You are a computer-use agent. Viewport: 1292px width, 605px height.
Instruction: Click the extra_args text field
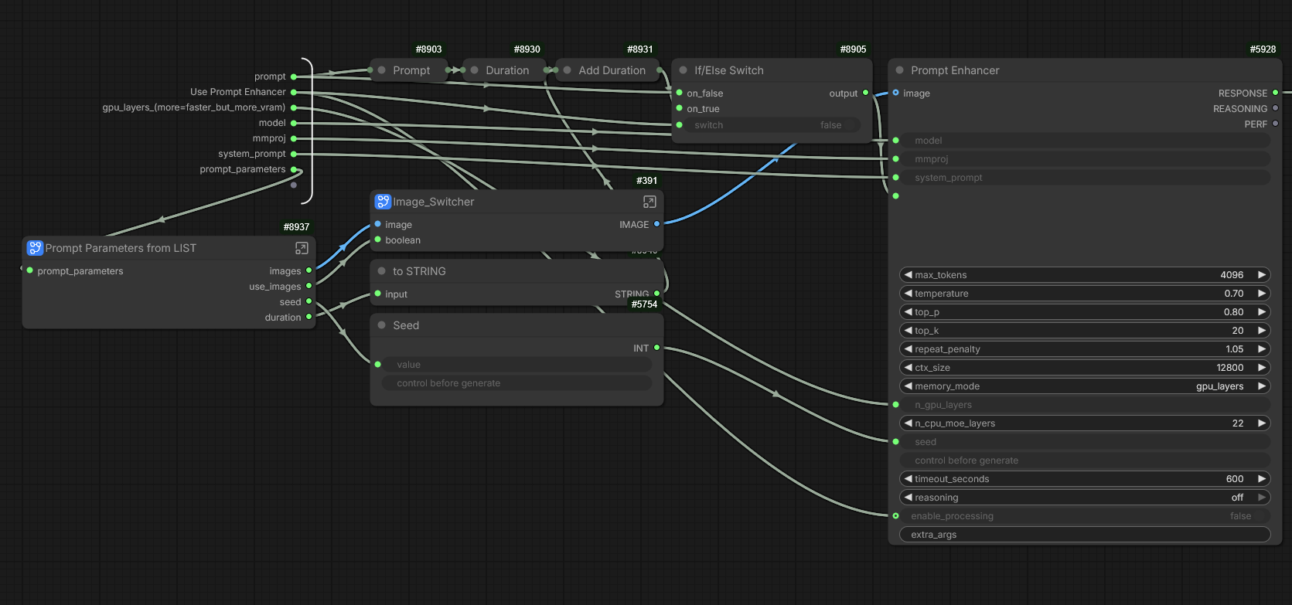[x=1086, y=535]
